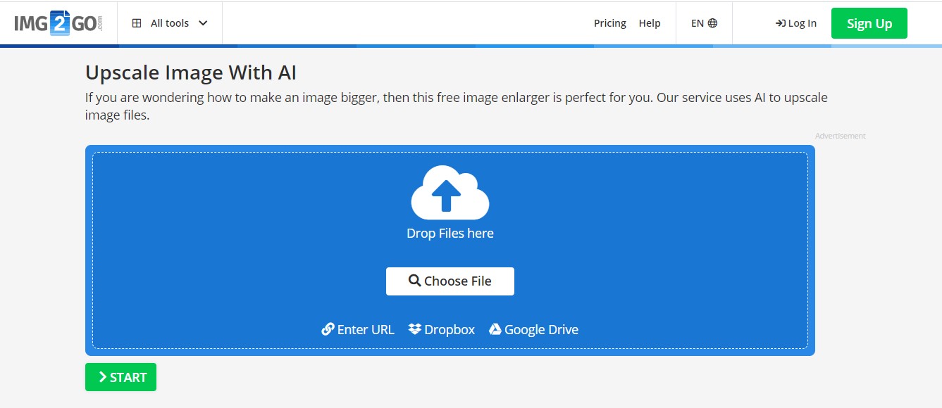Open the Help page
The image size is (942, 408).
(650, 23)
